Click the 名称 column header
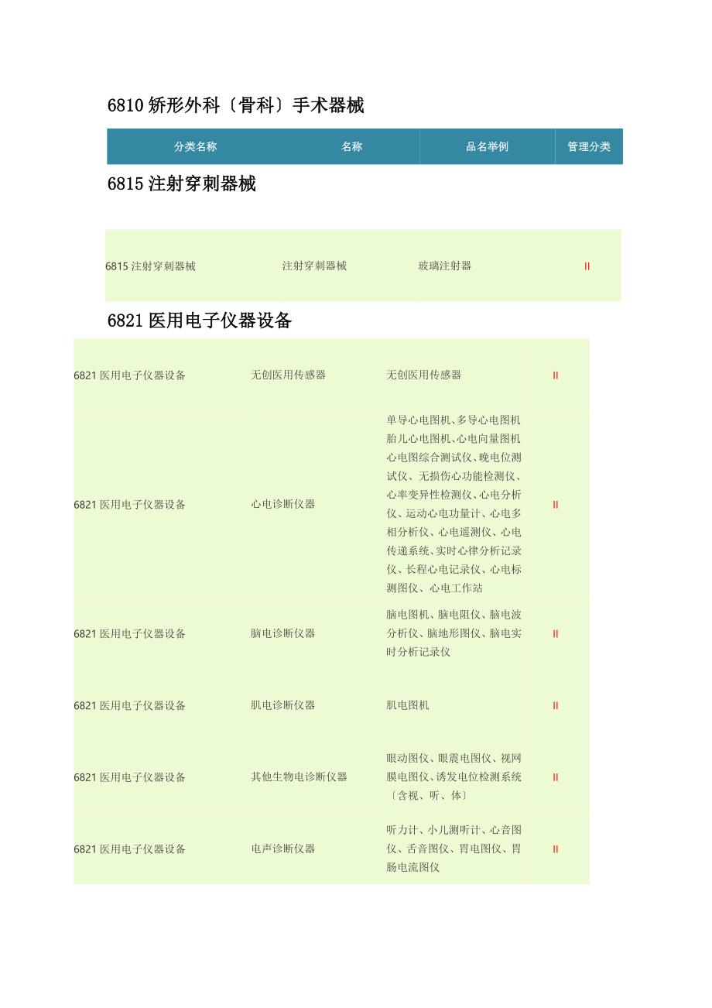Viewport: 712px width, 1008px height. point(351,146)
